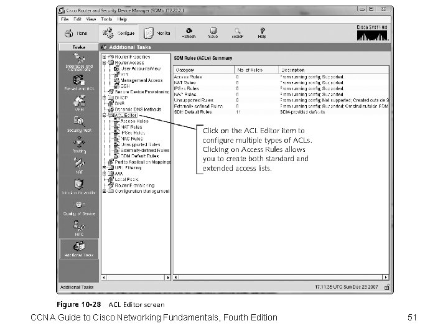Click the Description column header
This screenshot has height=336, width=448.
[334, 70]
